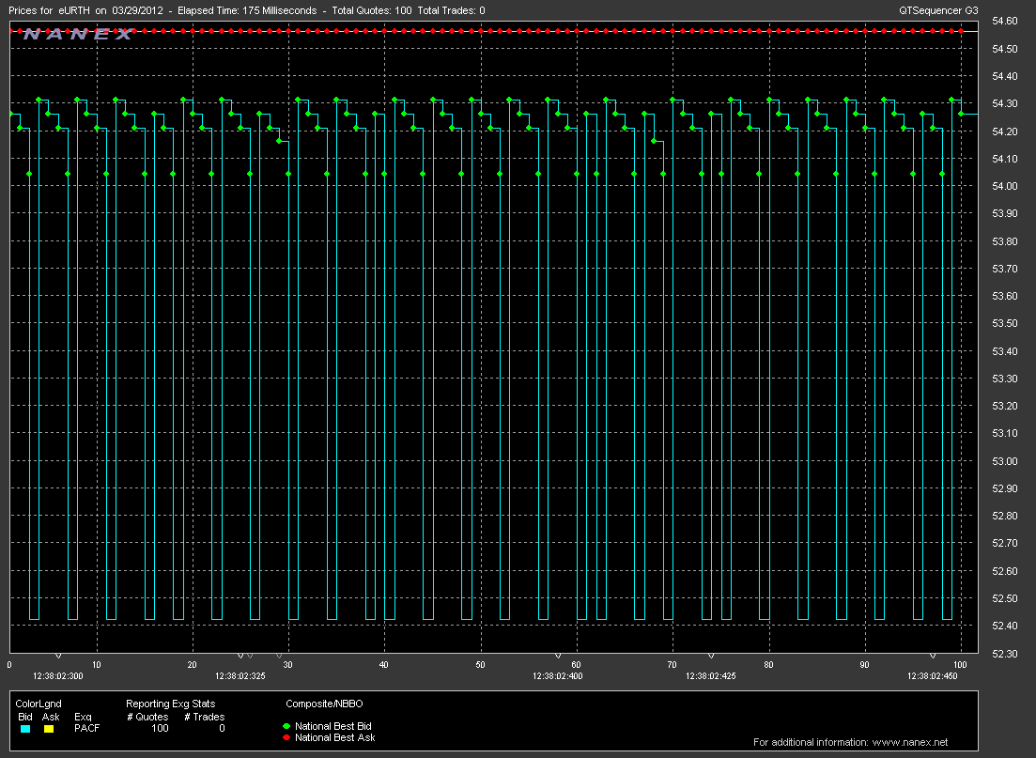Click the x-axis tick label 40

(x=384, y=665)
